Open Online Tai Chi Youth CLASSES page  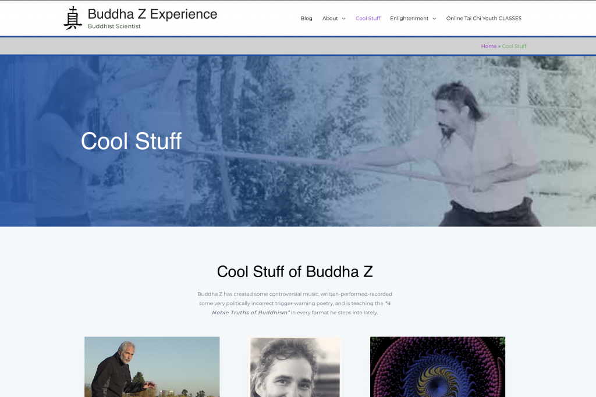pos(484,18)
